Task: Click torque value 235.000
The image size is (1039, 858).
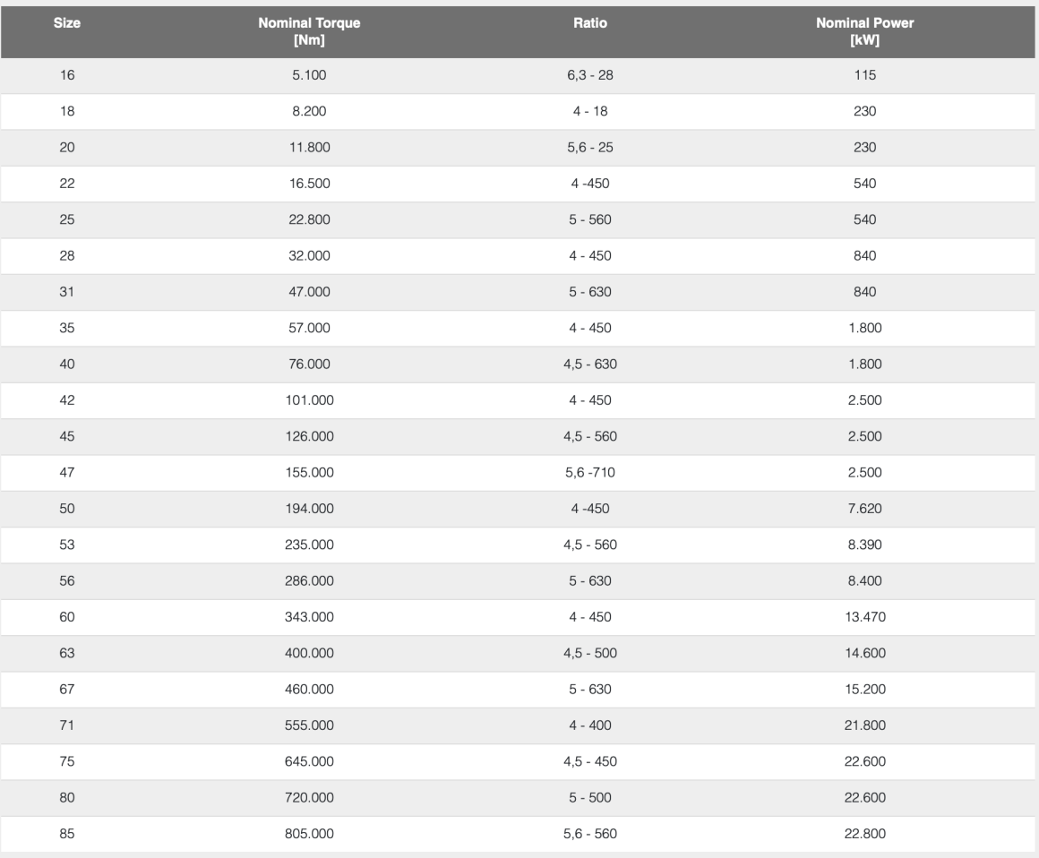Action: 309,545
